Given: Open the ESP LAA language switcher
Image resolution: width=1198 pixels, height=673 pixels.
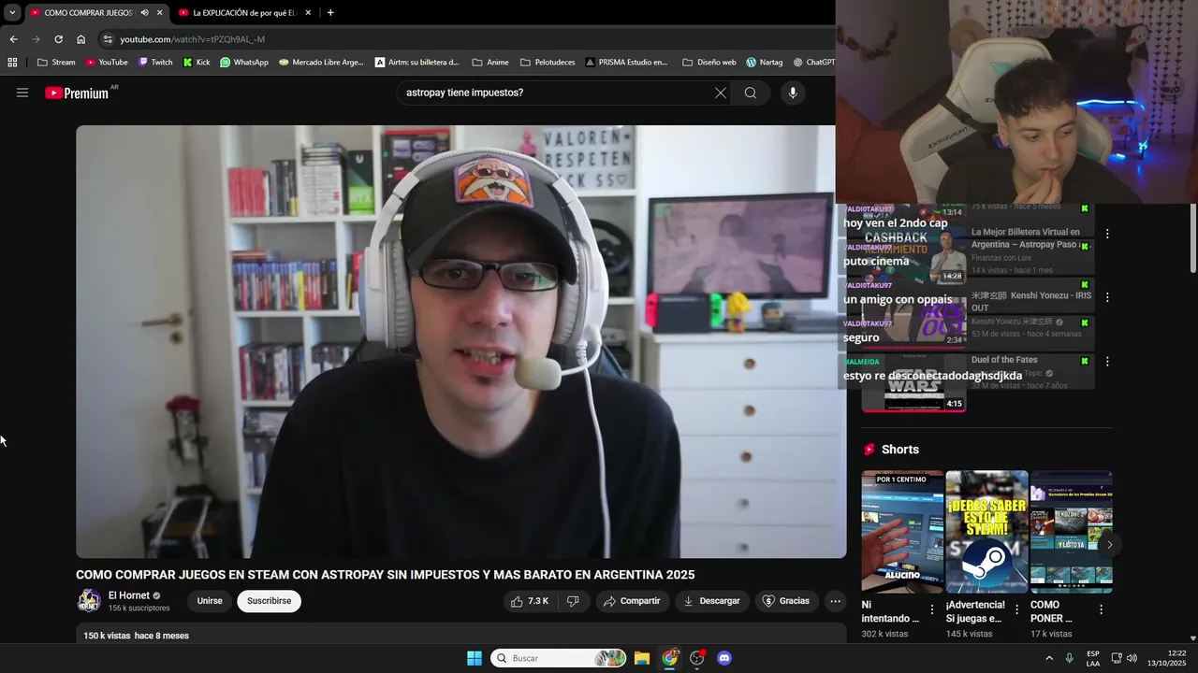Looking at the screenshot, I should click(1093, 658).
